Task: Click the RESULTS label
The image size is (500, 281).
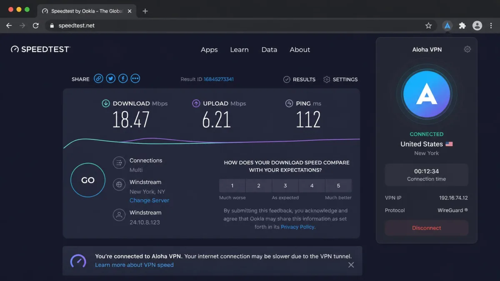Action: coord(304,80)
